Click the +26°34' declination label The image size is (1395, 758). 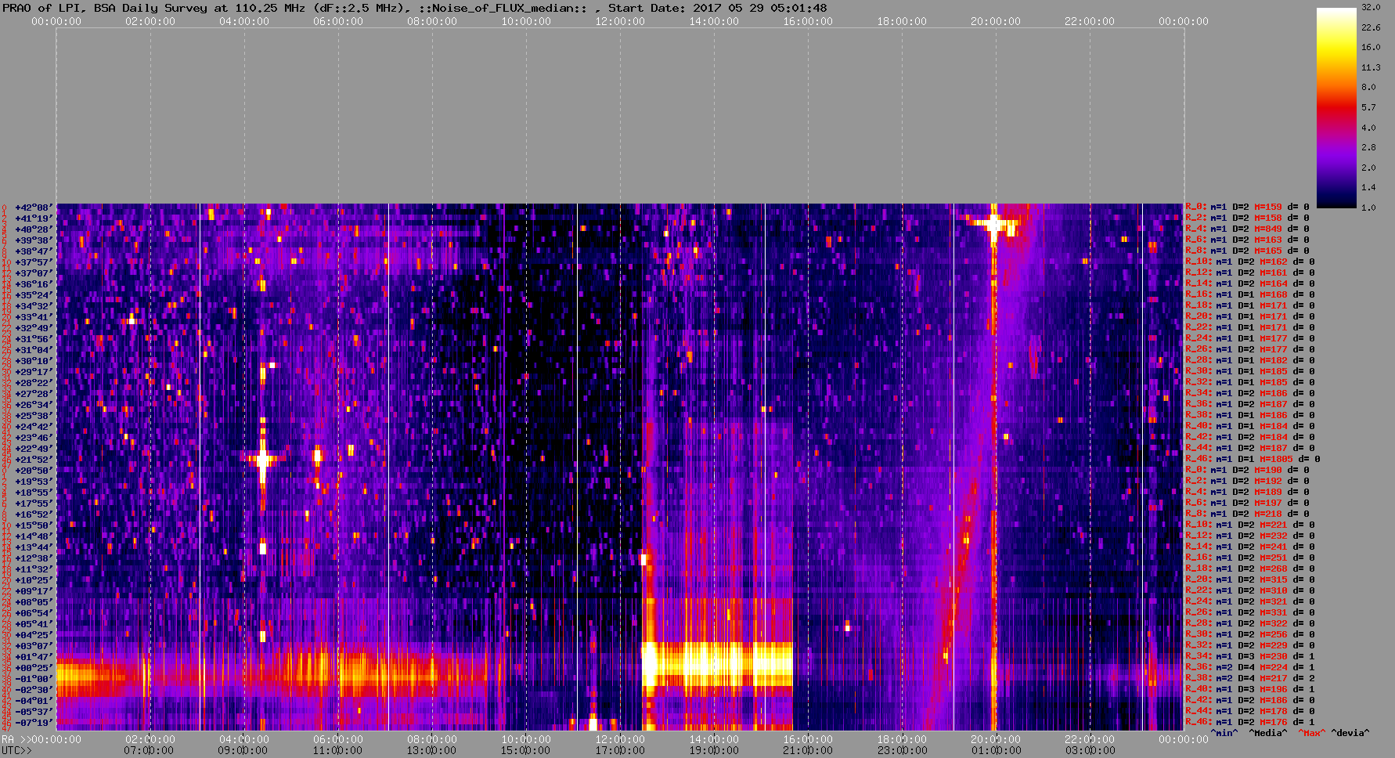(33, 405)
